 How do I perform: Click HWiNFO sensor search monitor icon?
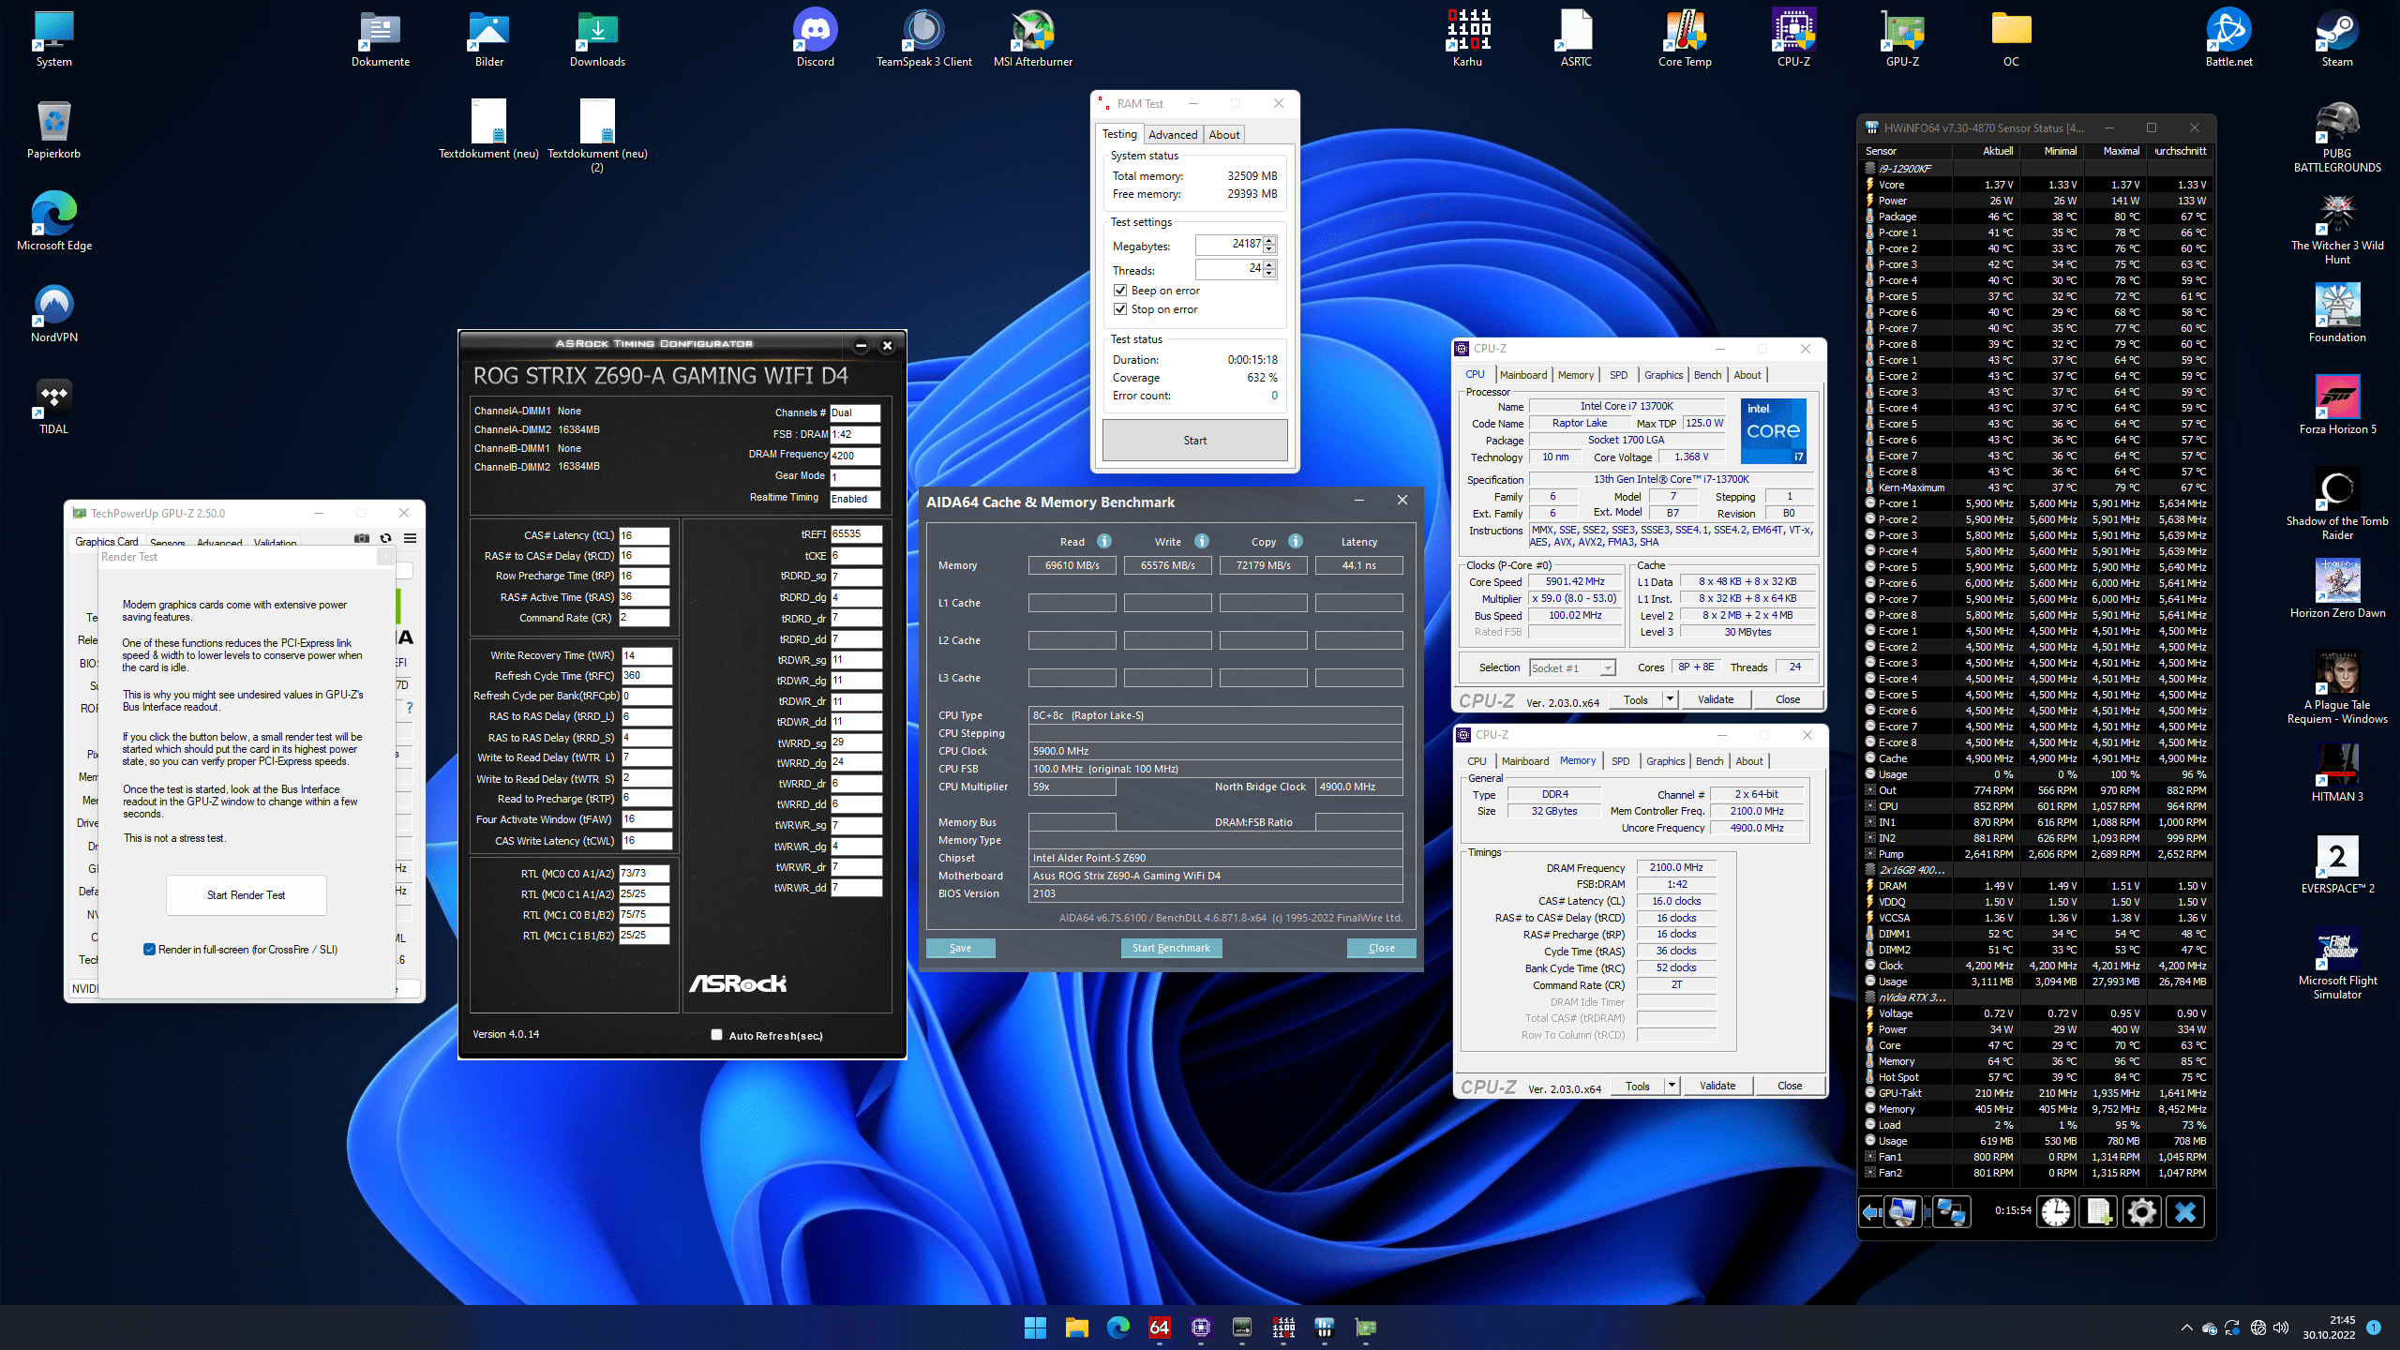[1903, 1212]
